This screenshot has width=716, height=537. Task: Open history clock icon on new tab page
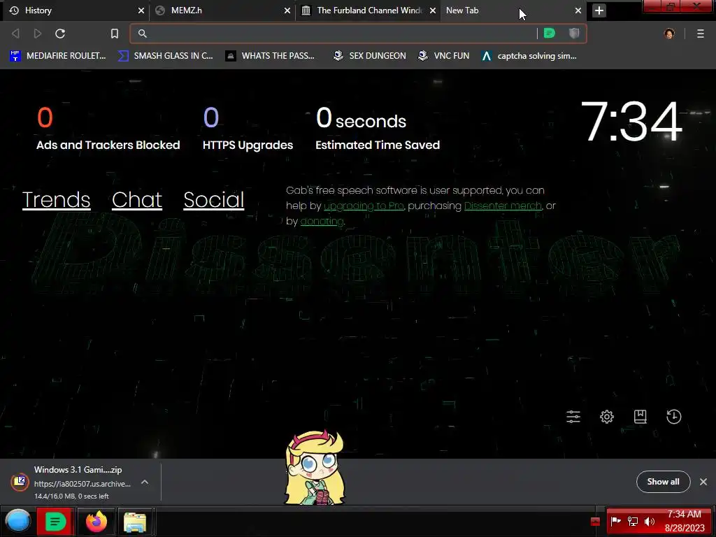[673, 417]
